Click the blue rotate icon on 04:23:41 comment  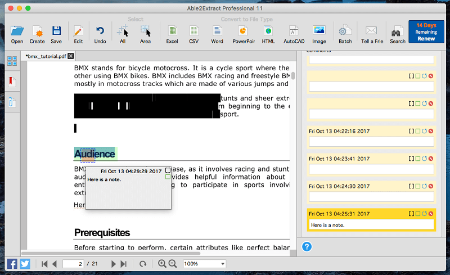coord(424,159)
